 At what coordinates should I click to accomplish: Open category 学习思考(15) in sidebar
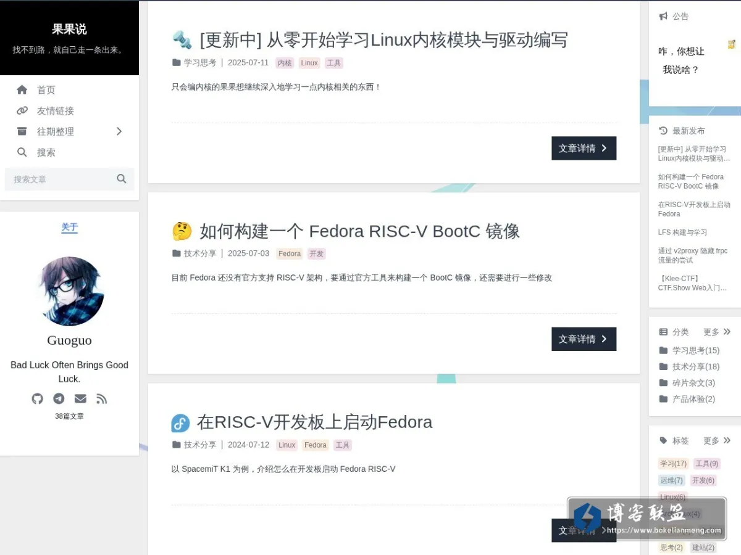(x=696, y=350)
